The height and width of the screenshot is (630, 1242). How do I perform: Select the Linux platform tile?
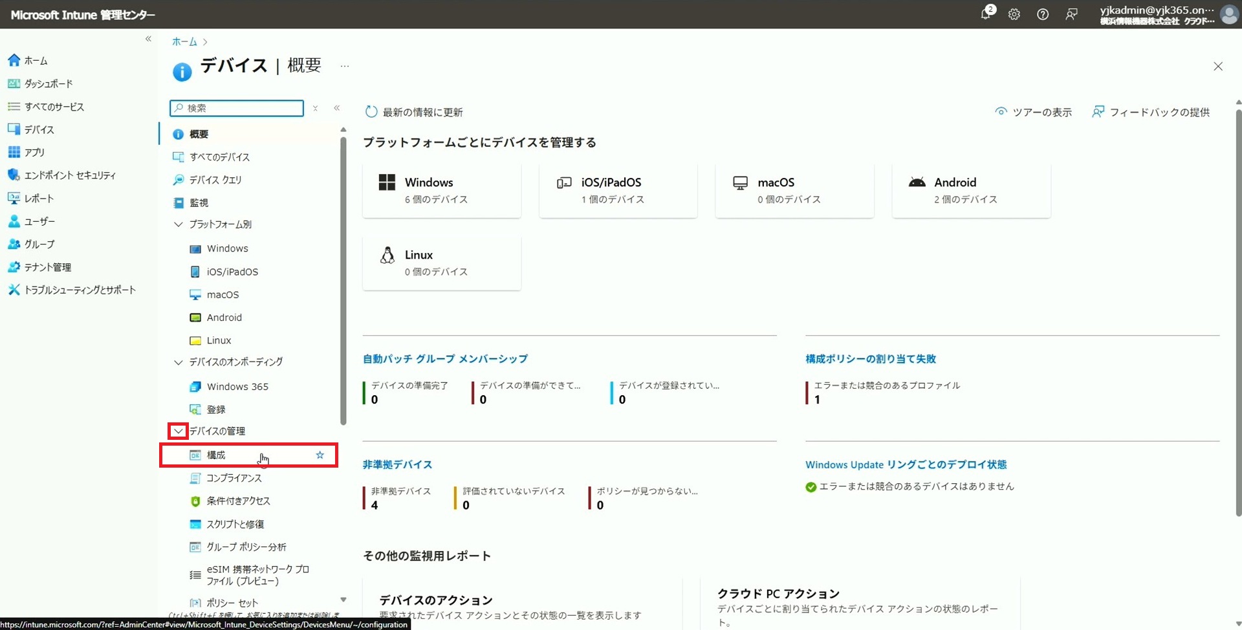pos(442,263)
